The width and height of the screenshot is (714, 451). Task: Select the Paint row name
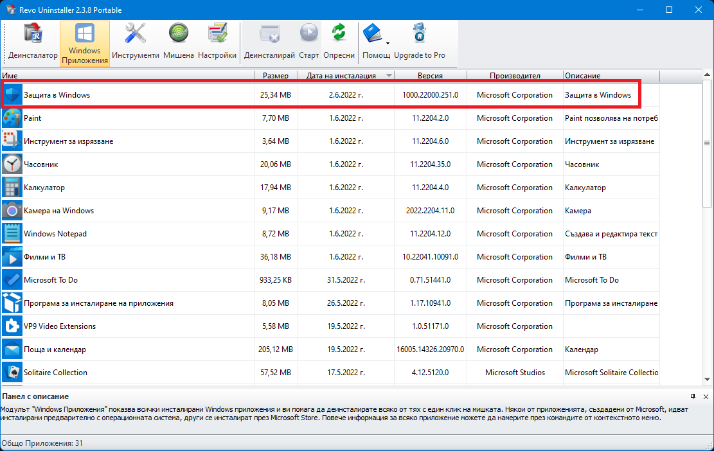coord(32,118)
